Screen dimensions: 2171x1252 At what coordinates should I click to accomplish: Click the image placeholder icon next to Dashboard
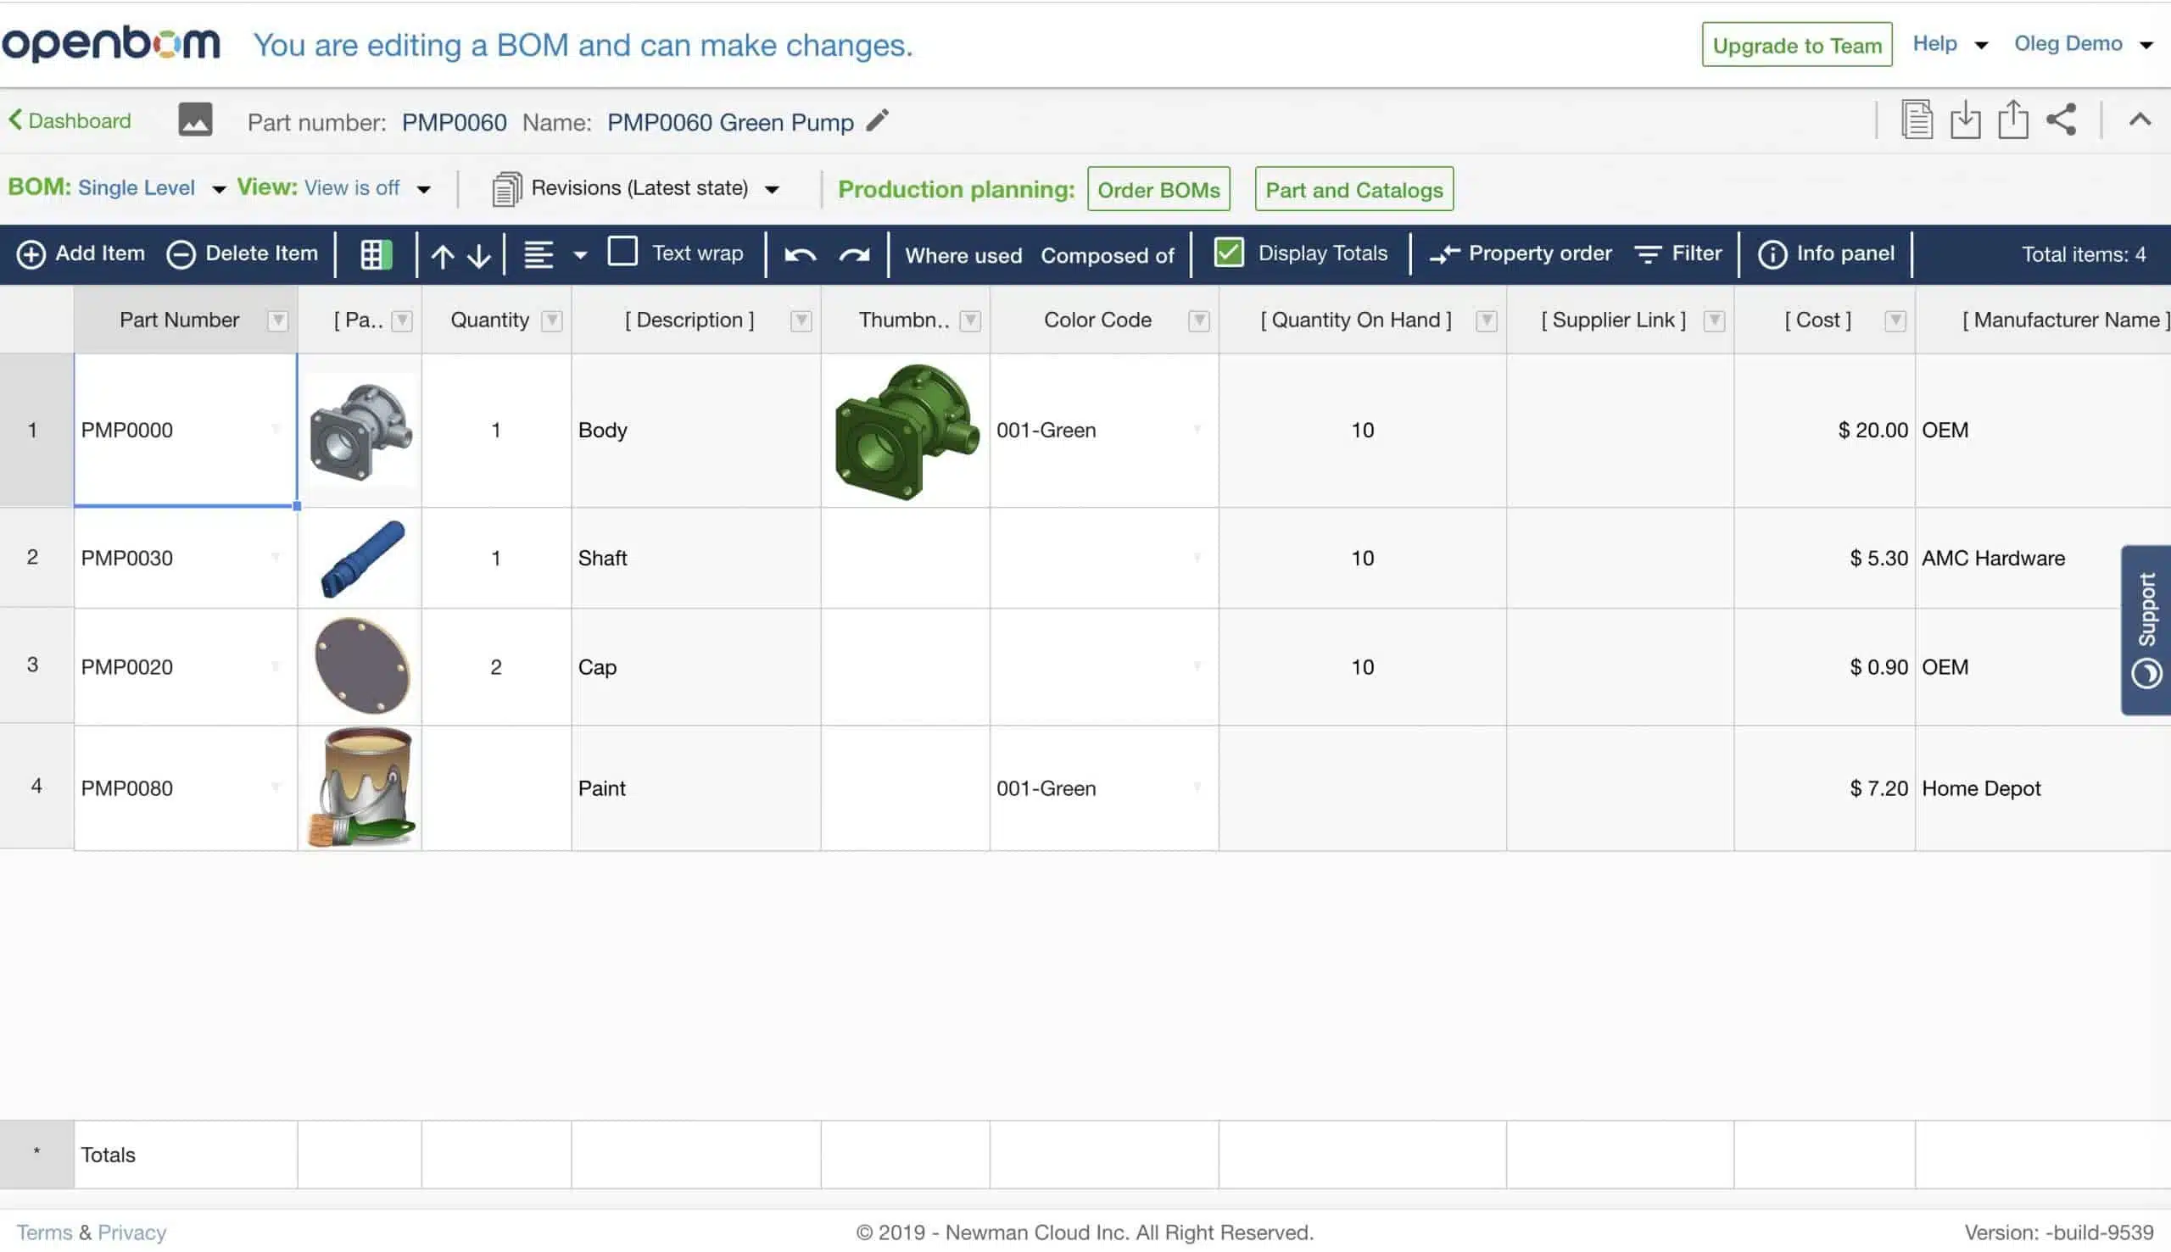coord(195,120)
